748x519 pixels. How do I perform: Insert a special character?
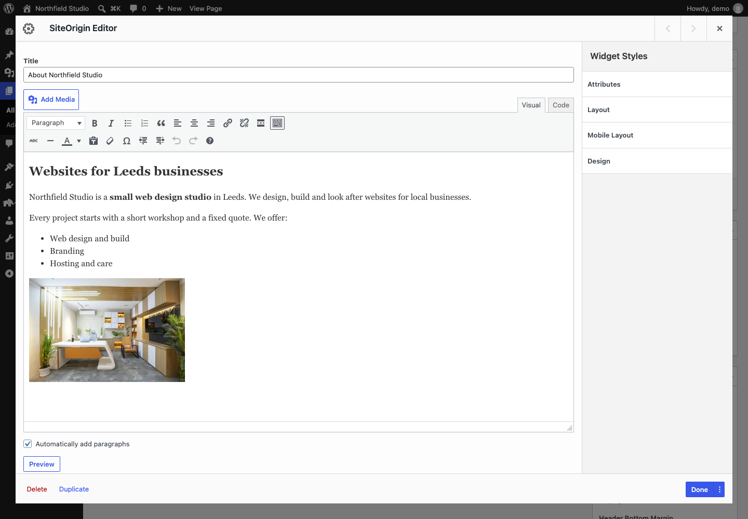tap(127, 141)
